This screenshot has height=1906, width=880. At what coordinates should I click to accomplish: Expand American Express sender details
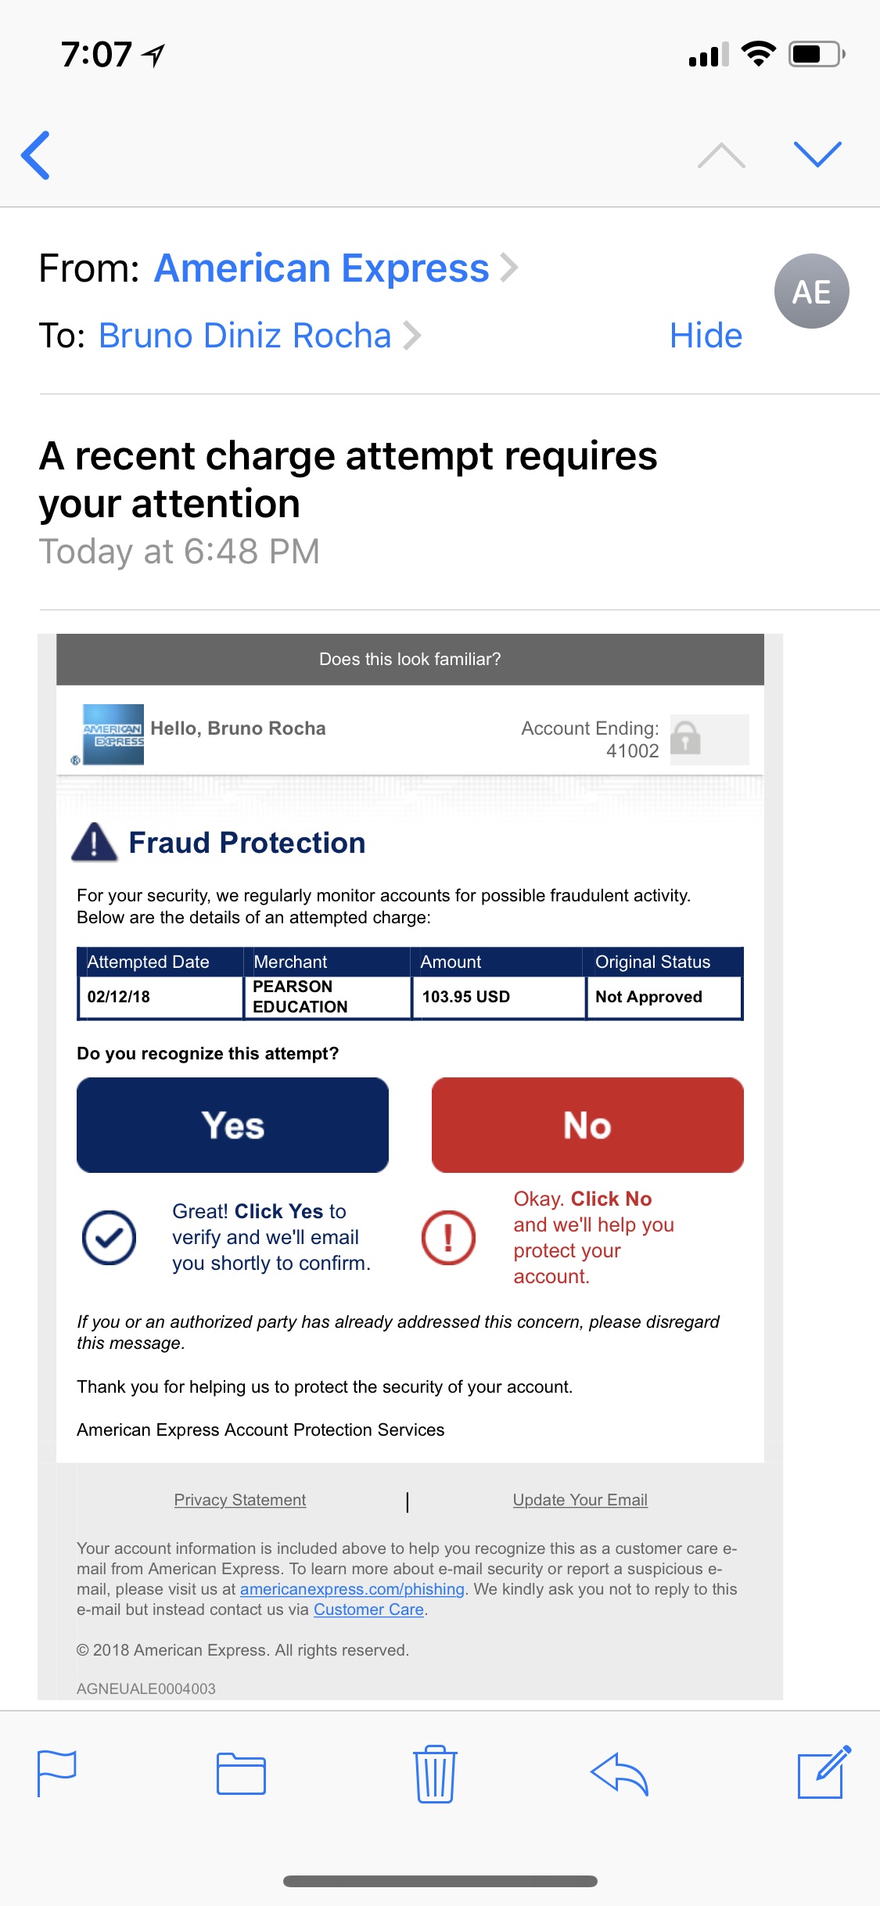pos(335,268)
